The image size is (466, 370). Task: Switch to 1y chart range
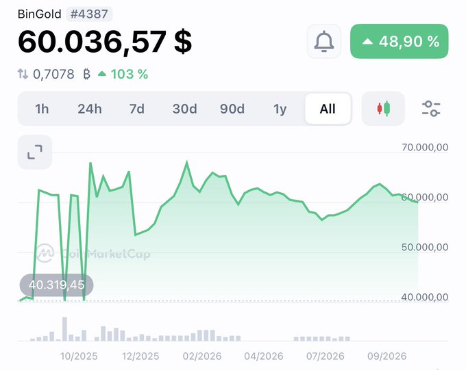point(280,109)
